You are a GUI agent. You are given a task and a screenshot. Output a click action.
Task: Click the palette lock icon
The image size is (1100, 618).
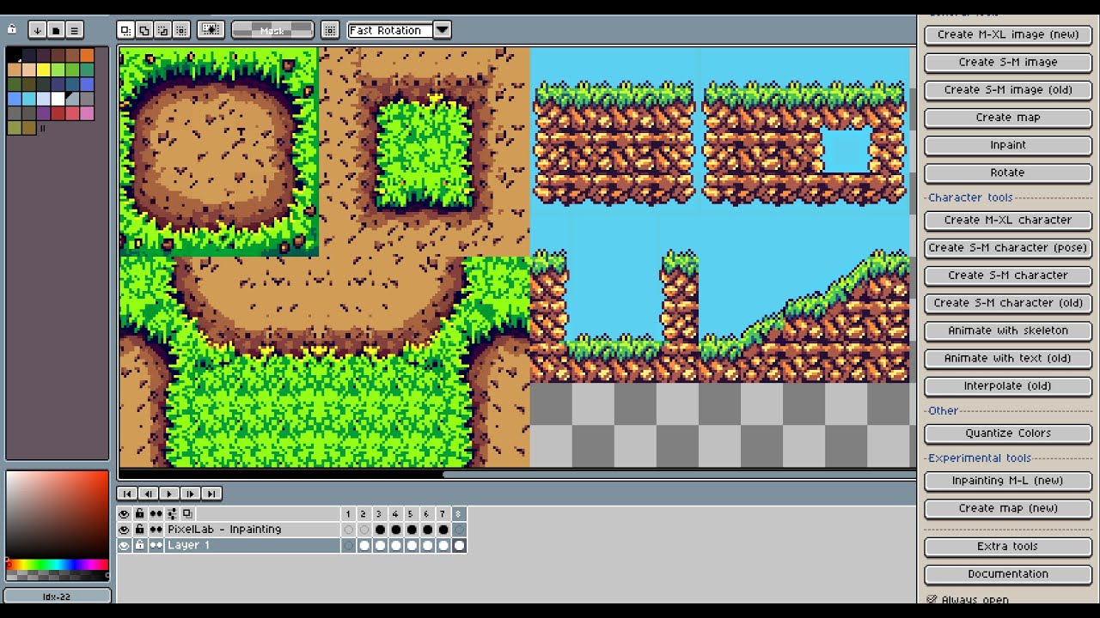pyautogui.click(x=12, y=29)
